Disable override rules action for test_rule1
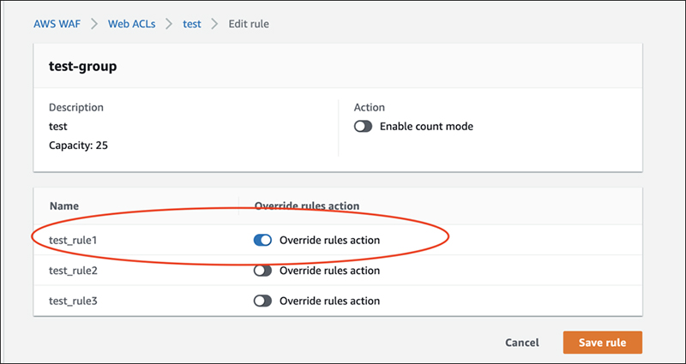The width and height of the screenshot is (686, 364). (262, 241)
